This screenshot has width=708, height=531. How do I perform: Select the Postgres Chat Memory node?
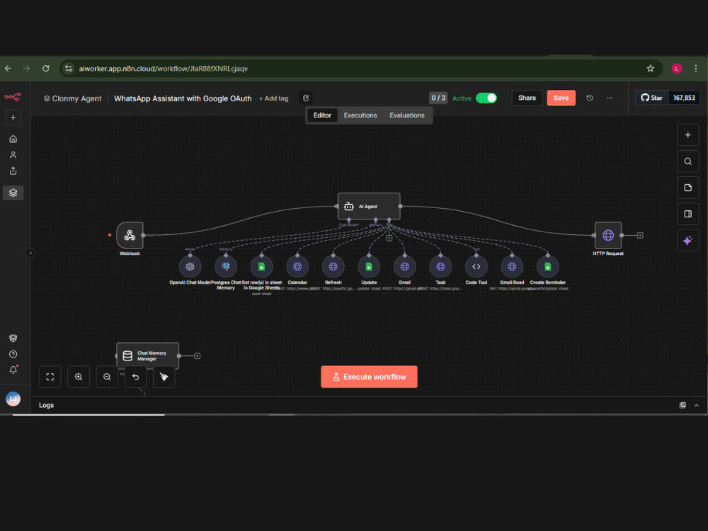pyautogui.click(x=226, y=267)
